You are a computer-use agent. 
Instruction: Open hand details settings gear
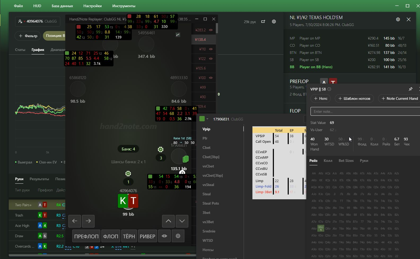coord(398,19)
